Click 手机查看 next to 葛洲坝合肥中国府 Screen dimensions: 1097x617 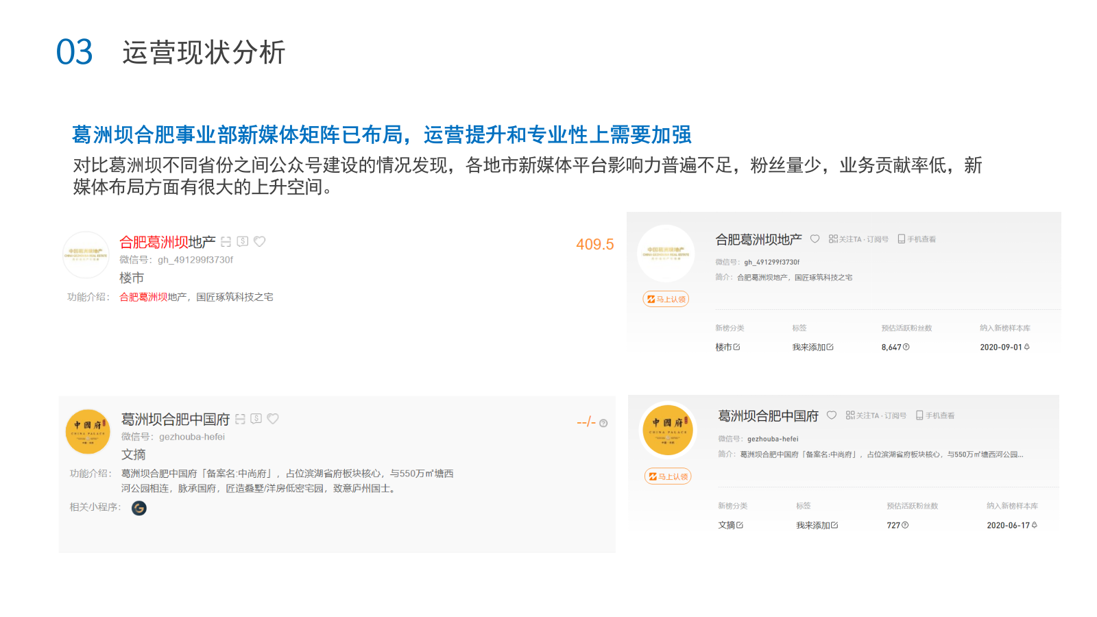[x=935, y=415]
